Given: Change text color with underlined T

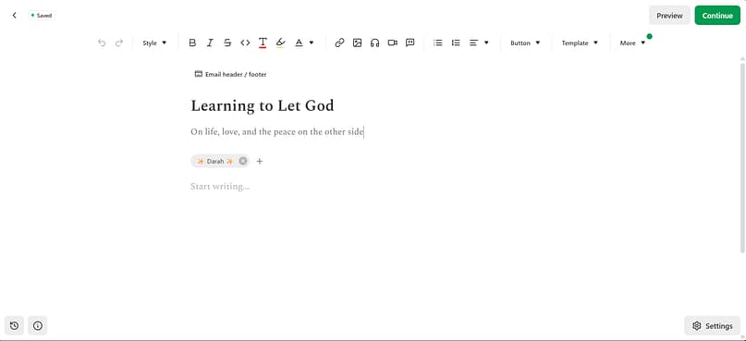Looking at the screenshot, I should click(263, 43).
